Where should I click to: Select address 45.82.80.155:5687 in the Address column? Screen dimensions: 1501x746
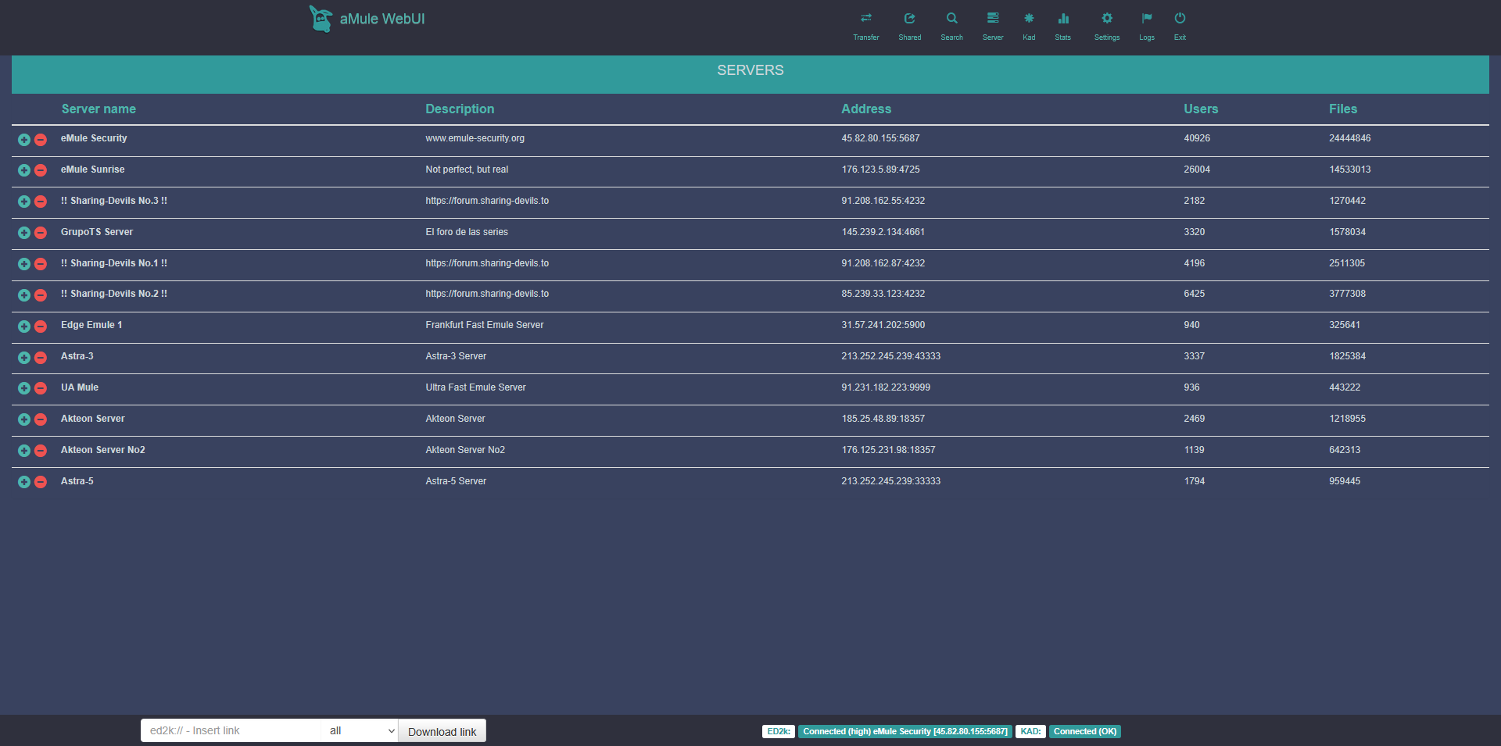880,138
